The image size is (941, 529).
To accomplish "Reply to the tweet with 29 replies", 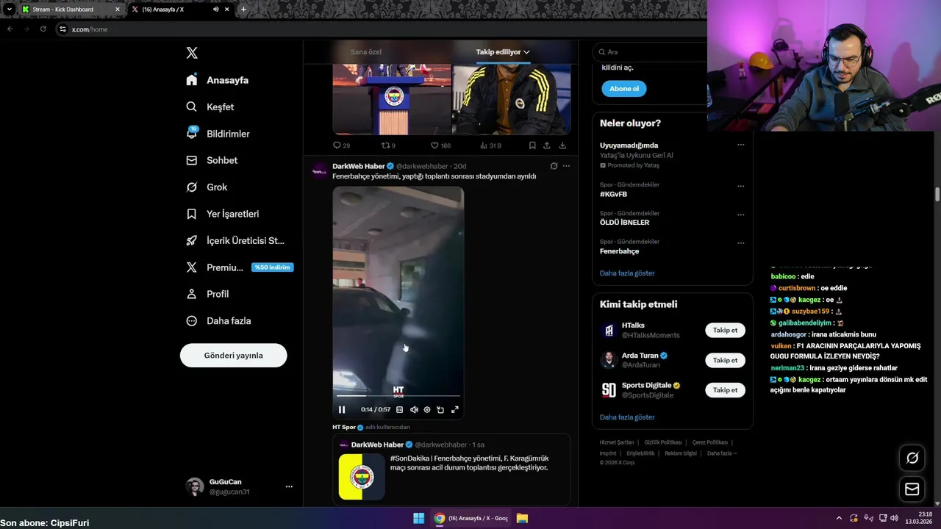I will (341, 145).
